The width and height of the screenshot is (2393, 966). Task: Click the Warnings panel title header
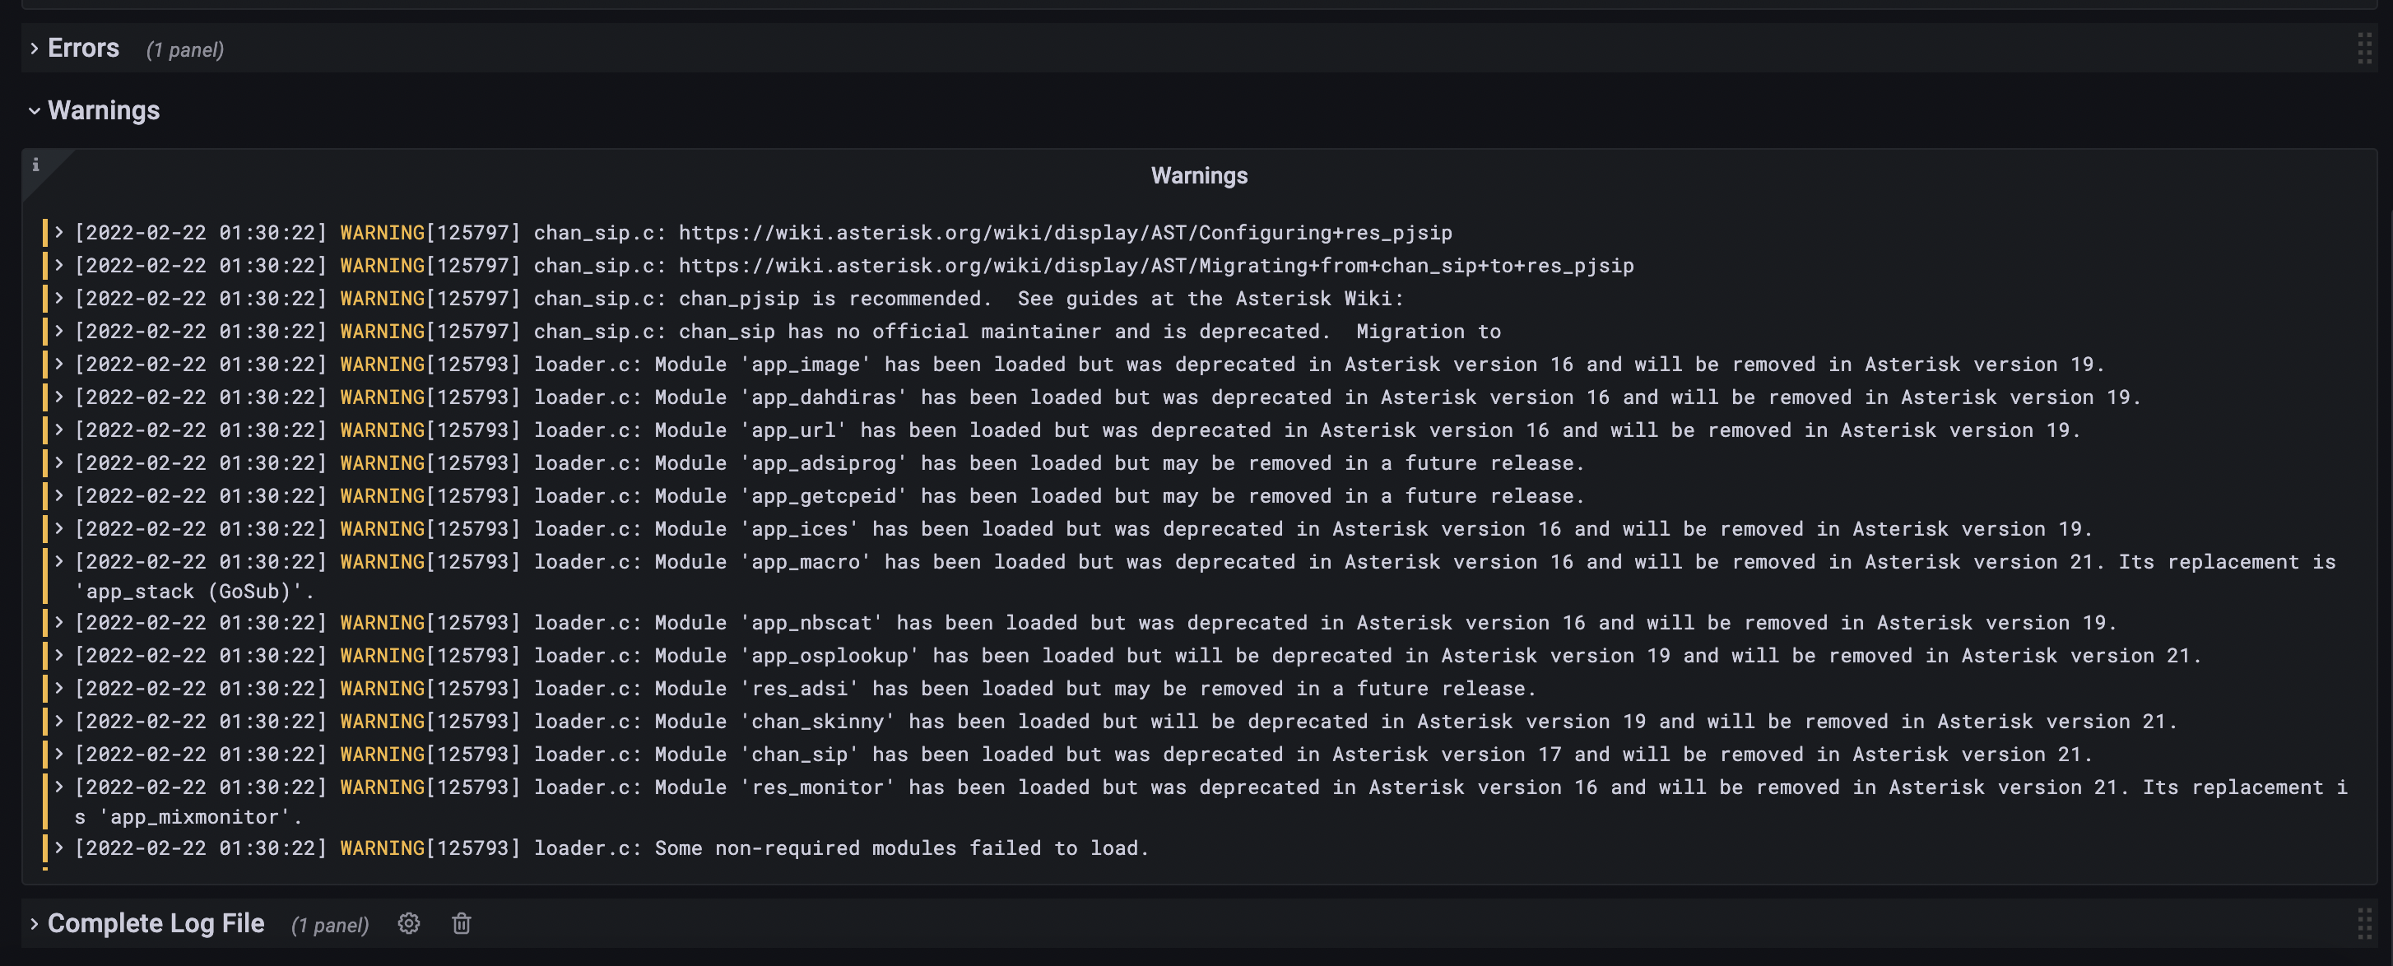(1198, 175)
